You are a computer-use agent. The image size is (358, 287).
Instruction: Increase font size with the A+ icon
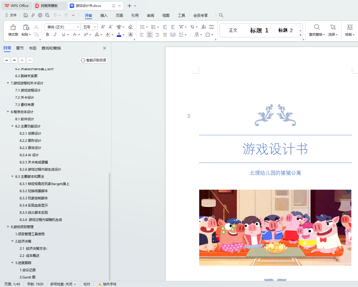[x=103, y=27]
